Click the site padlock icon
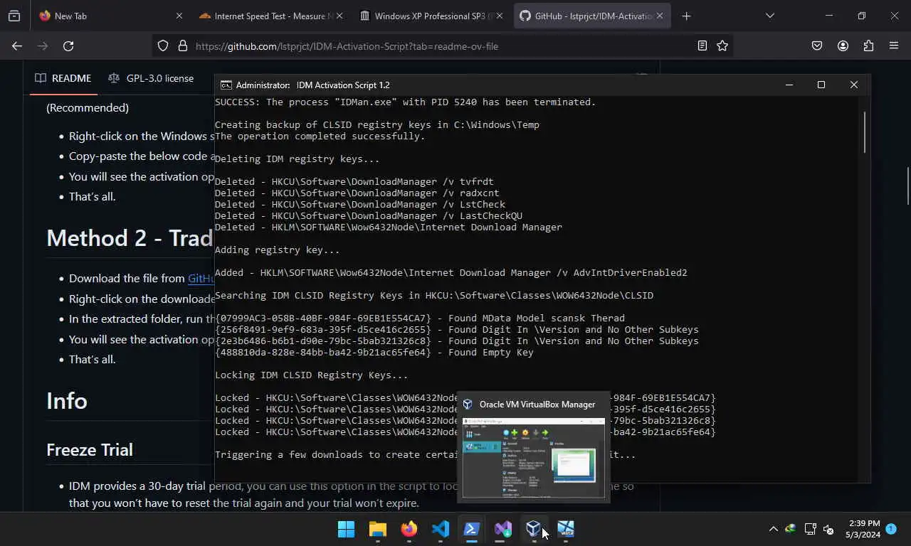 (182, 45)
